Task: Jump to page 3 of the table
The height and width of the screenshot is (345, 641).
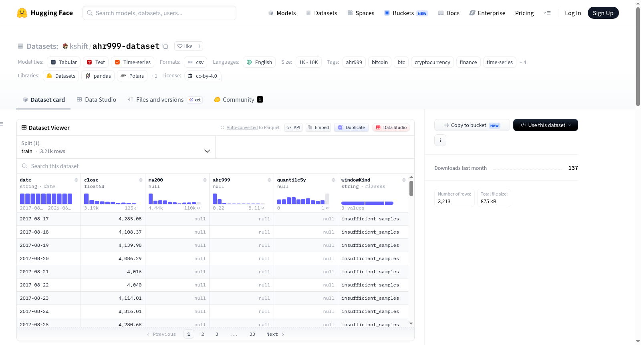Action: (x=217, y=334)
